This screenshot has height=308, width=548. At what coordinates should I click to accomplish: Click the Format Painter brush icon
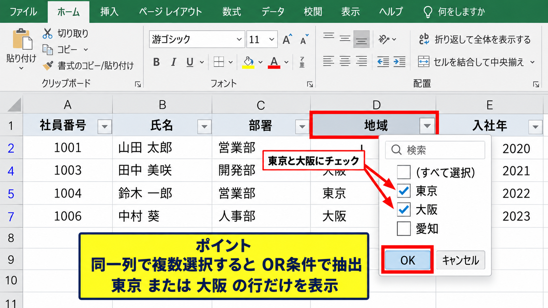(x=48, y=66)
